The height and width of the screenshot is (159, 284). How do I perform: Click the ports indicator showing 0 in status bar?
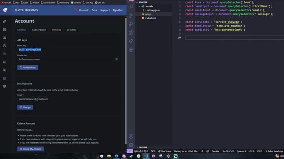click(x=154, y=151)
